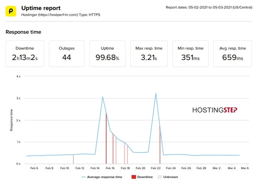The height and width of the screenshot is (181, 262).
Task: Click the downtime bar near Feb 11
Action: pyautogui.click(x=73, y=159)
